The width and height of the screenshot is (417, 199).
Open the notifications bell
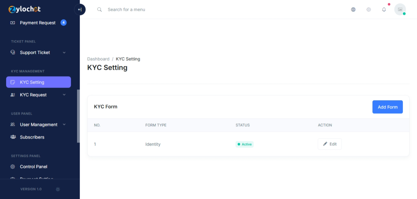coord(384,9)
